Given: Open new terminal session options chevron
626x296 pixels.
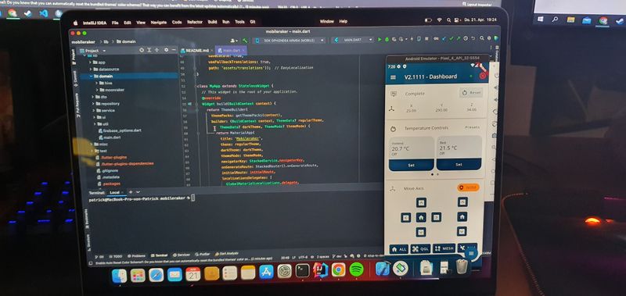Looking at the screenshot, I should coord(138,192).
